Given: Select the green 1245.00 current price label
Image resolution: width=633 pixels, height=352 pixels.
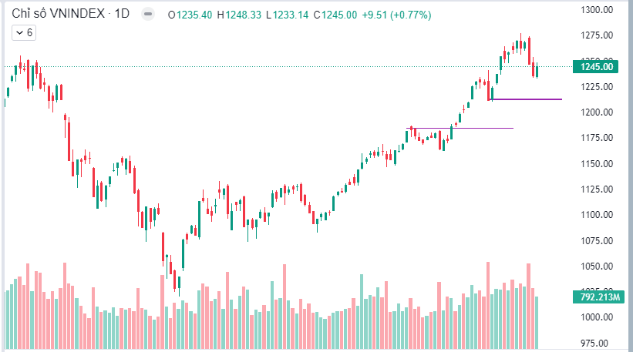Looking at the screenshot, I should pos(596,66).
